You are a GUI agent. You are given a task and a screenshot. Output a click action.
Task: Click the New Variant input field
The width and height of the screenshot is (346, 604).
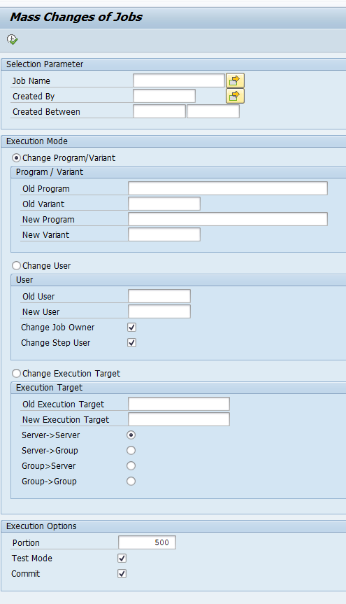[x=164, y=234]
